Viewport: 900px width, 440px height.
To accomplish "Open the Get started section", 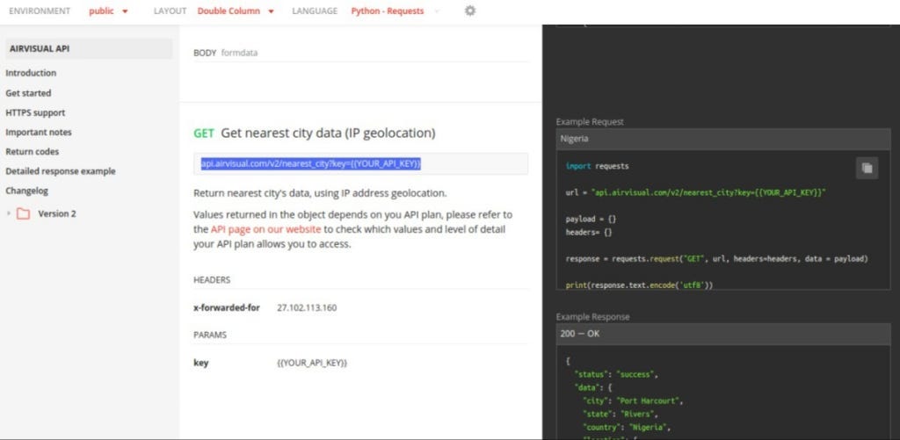I will tap(28, 93).
